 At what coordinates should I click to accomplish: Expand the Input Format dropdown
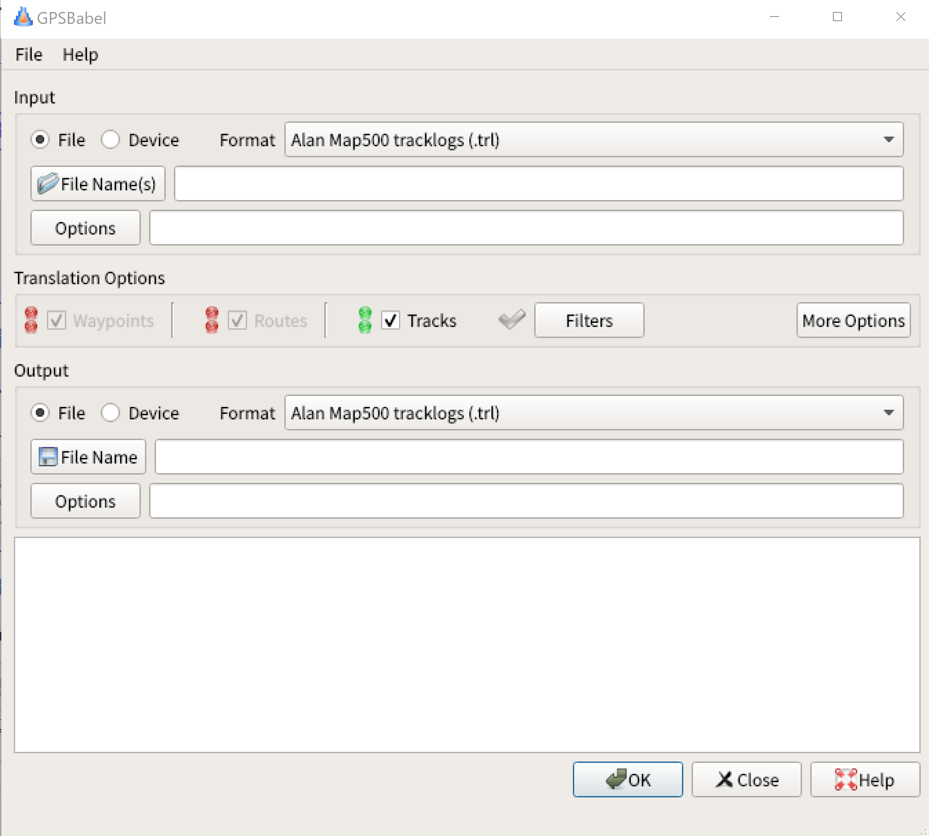coord(594,139)
